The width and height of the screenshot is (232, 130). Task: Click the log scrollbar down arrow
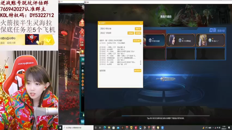click(x=141, y=64)
